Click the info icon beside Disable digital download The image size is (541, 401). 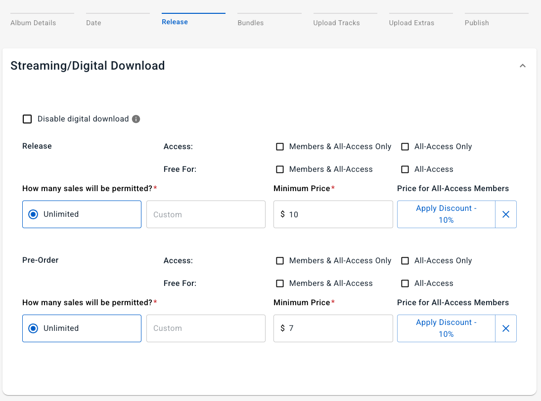click(136, 119)
